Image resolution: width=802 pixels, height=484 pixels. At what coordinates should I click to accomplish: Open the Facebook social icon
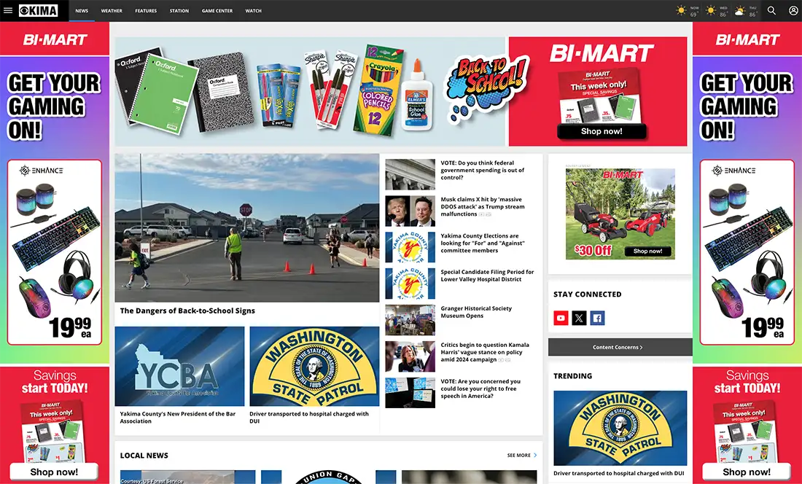(597, 318)
